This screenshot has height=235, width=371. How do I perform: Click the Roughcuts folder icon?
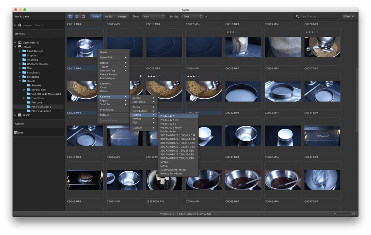tap(24, 72)
